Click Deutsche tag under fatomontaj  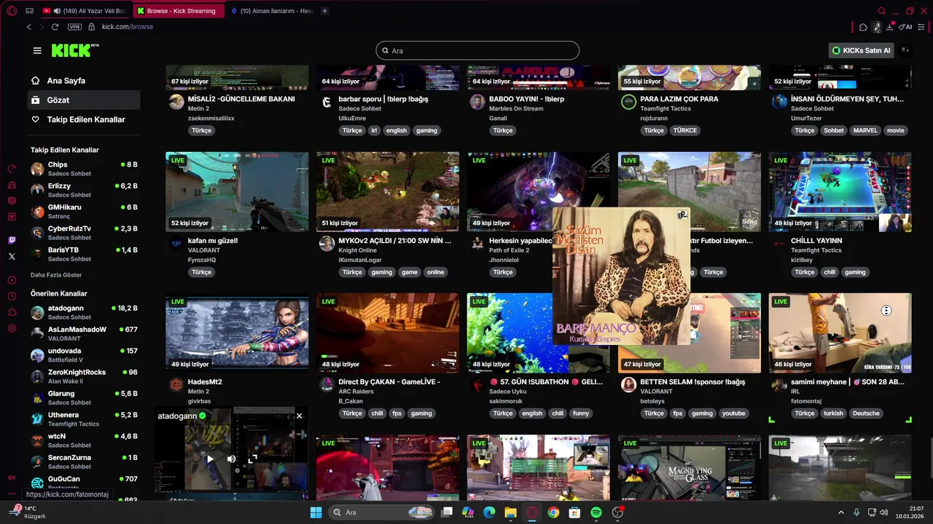coord(866,413)
